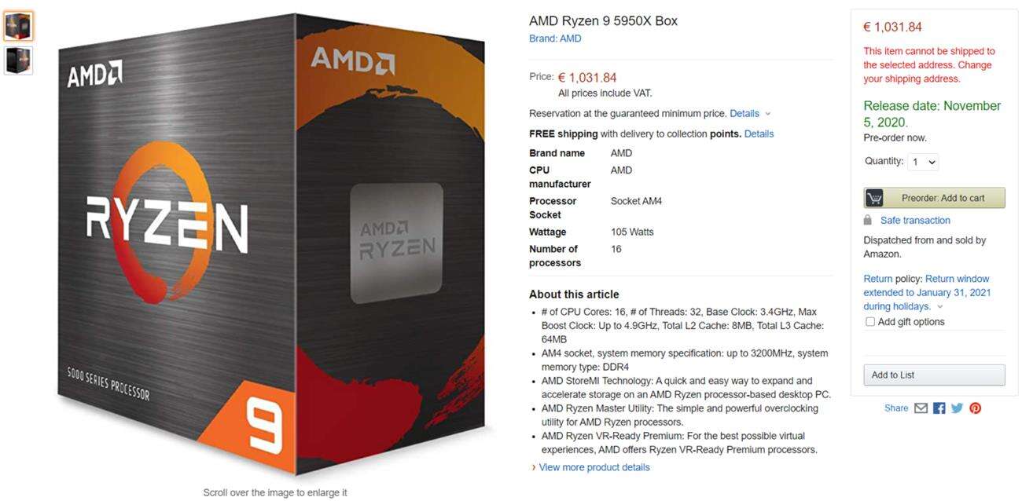This screenshot has width=1022, height=501.
Task: Open FREE shipping Details link
Action: 759,133
